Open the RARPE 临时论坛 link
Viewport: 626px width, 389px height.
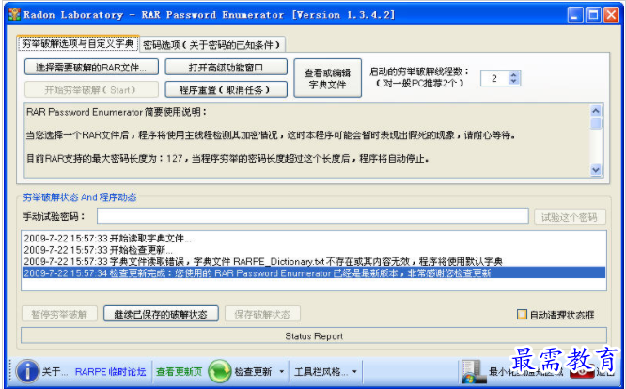[x=110, y=371]
